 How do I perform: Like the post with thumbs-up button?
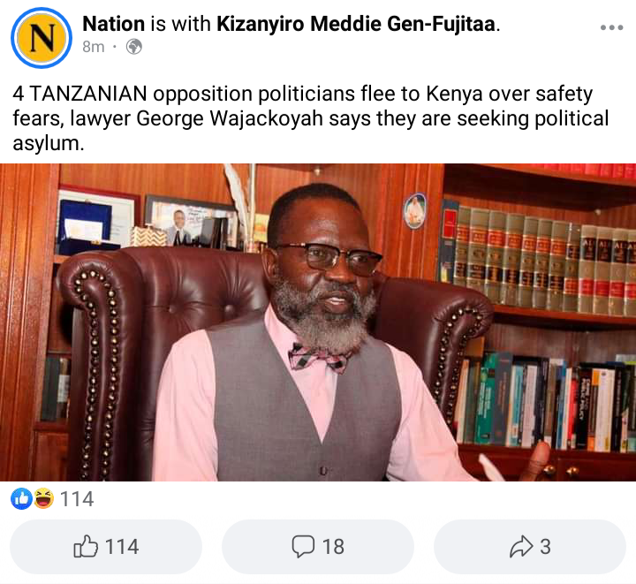106,546
